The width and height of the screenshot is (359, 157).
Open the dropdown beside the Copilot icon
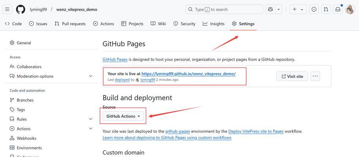coord(278,9)
